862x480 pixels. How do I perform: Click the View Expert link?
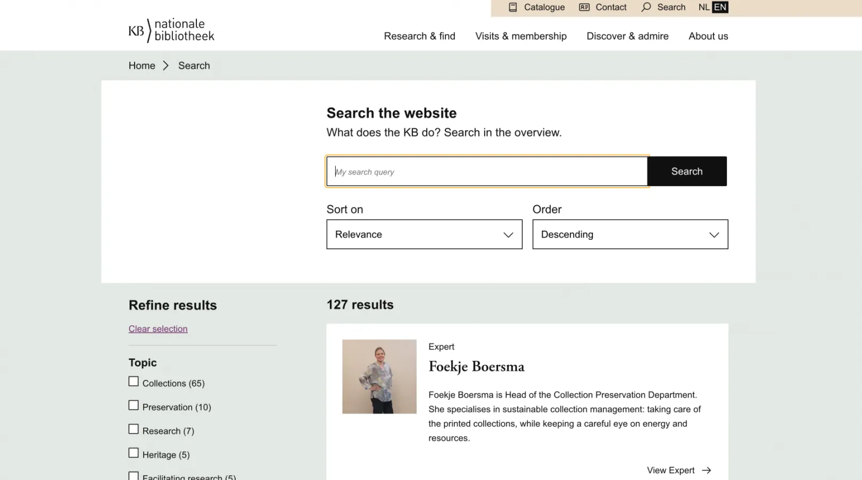[670, 470]
